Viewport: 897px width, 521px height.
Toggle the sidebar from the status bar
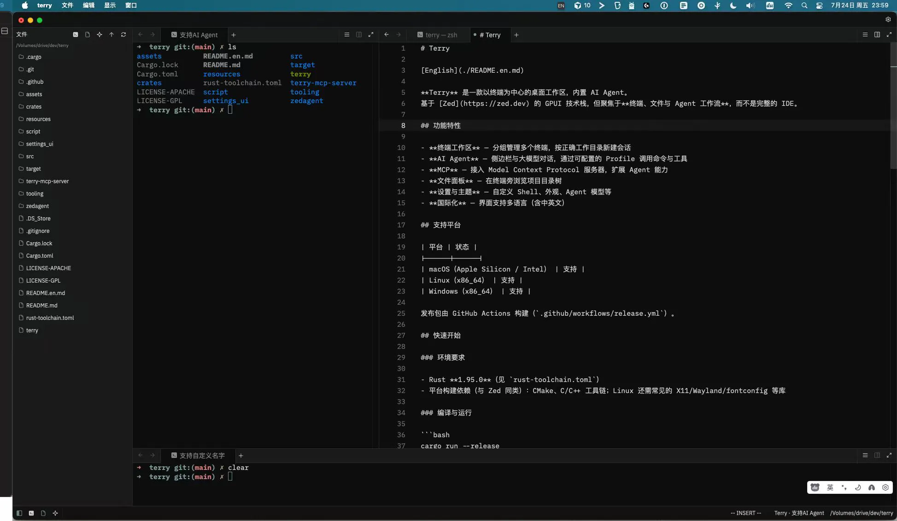pyautogui.click(x=19, y=513)
